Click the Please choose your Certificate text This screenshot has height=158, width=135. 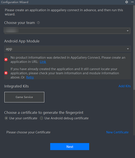28,132
